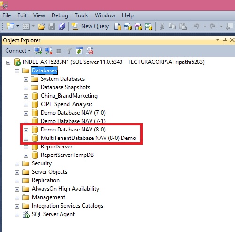
Task: Open the Connect dropdown in Object Explorer
Action: click(x=18, y=51)
